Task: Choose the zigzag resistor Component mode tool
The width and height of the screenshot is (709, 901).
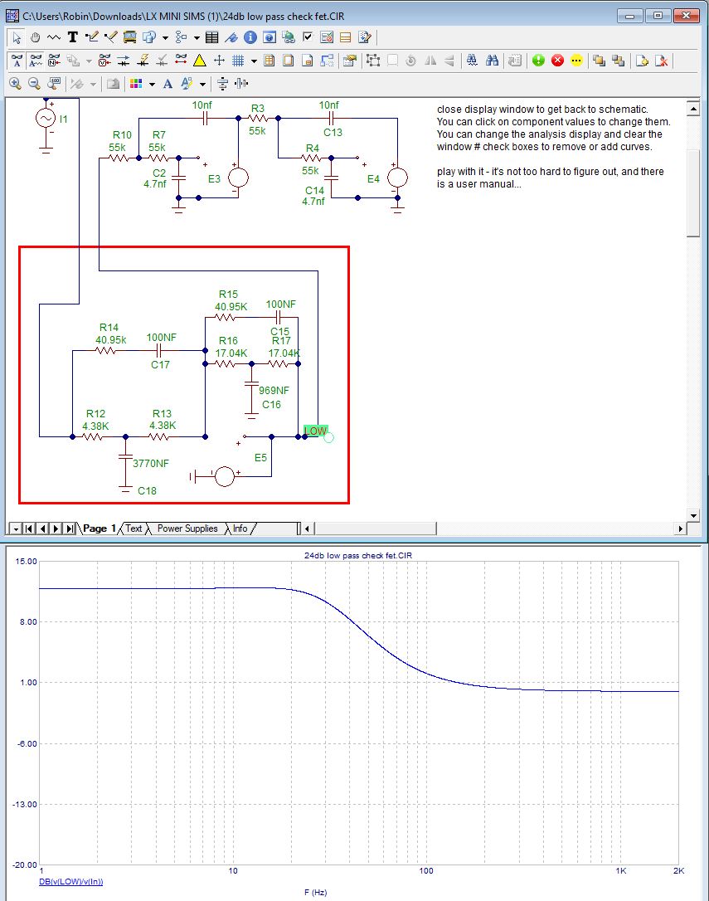Action: point(53,37)
